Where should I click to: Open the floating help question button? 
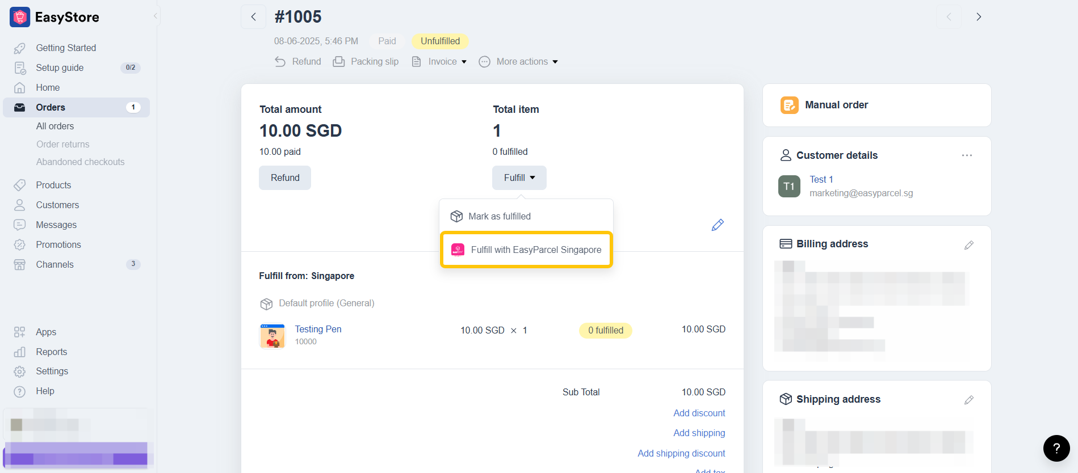[1056, 448]
